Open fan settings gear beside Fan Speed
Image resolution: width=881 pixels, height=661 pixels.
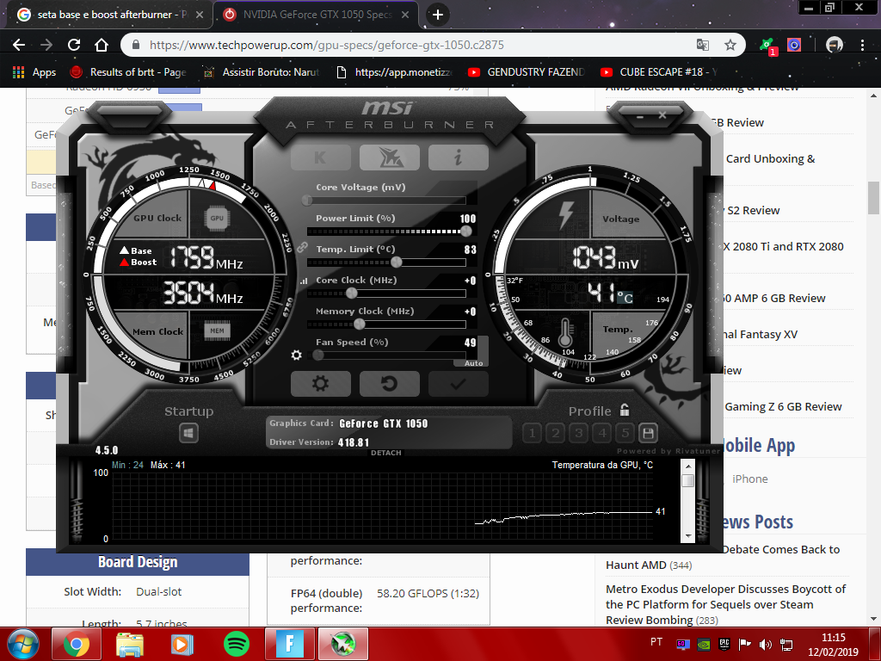pos(297,355)
